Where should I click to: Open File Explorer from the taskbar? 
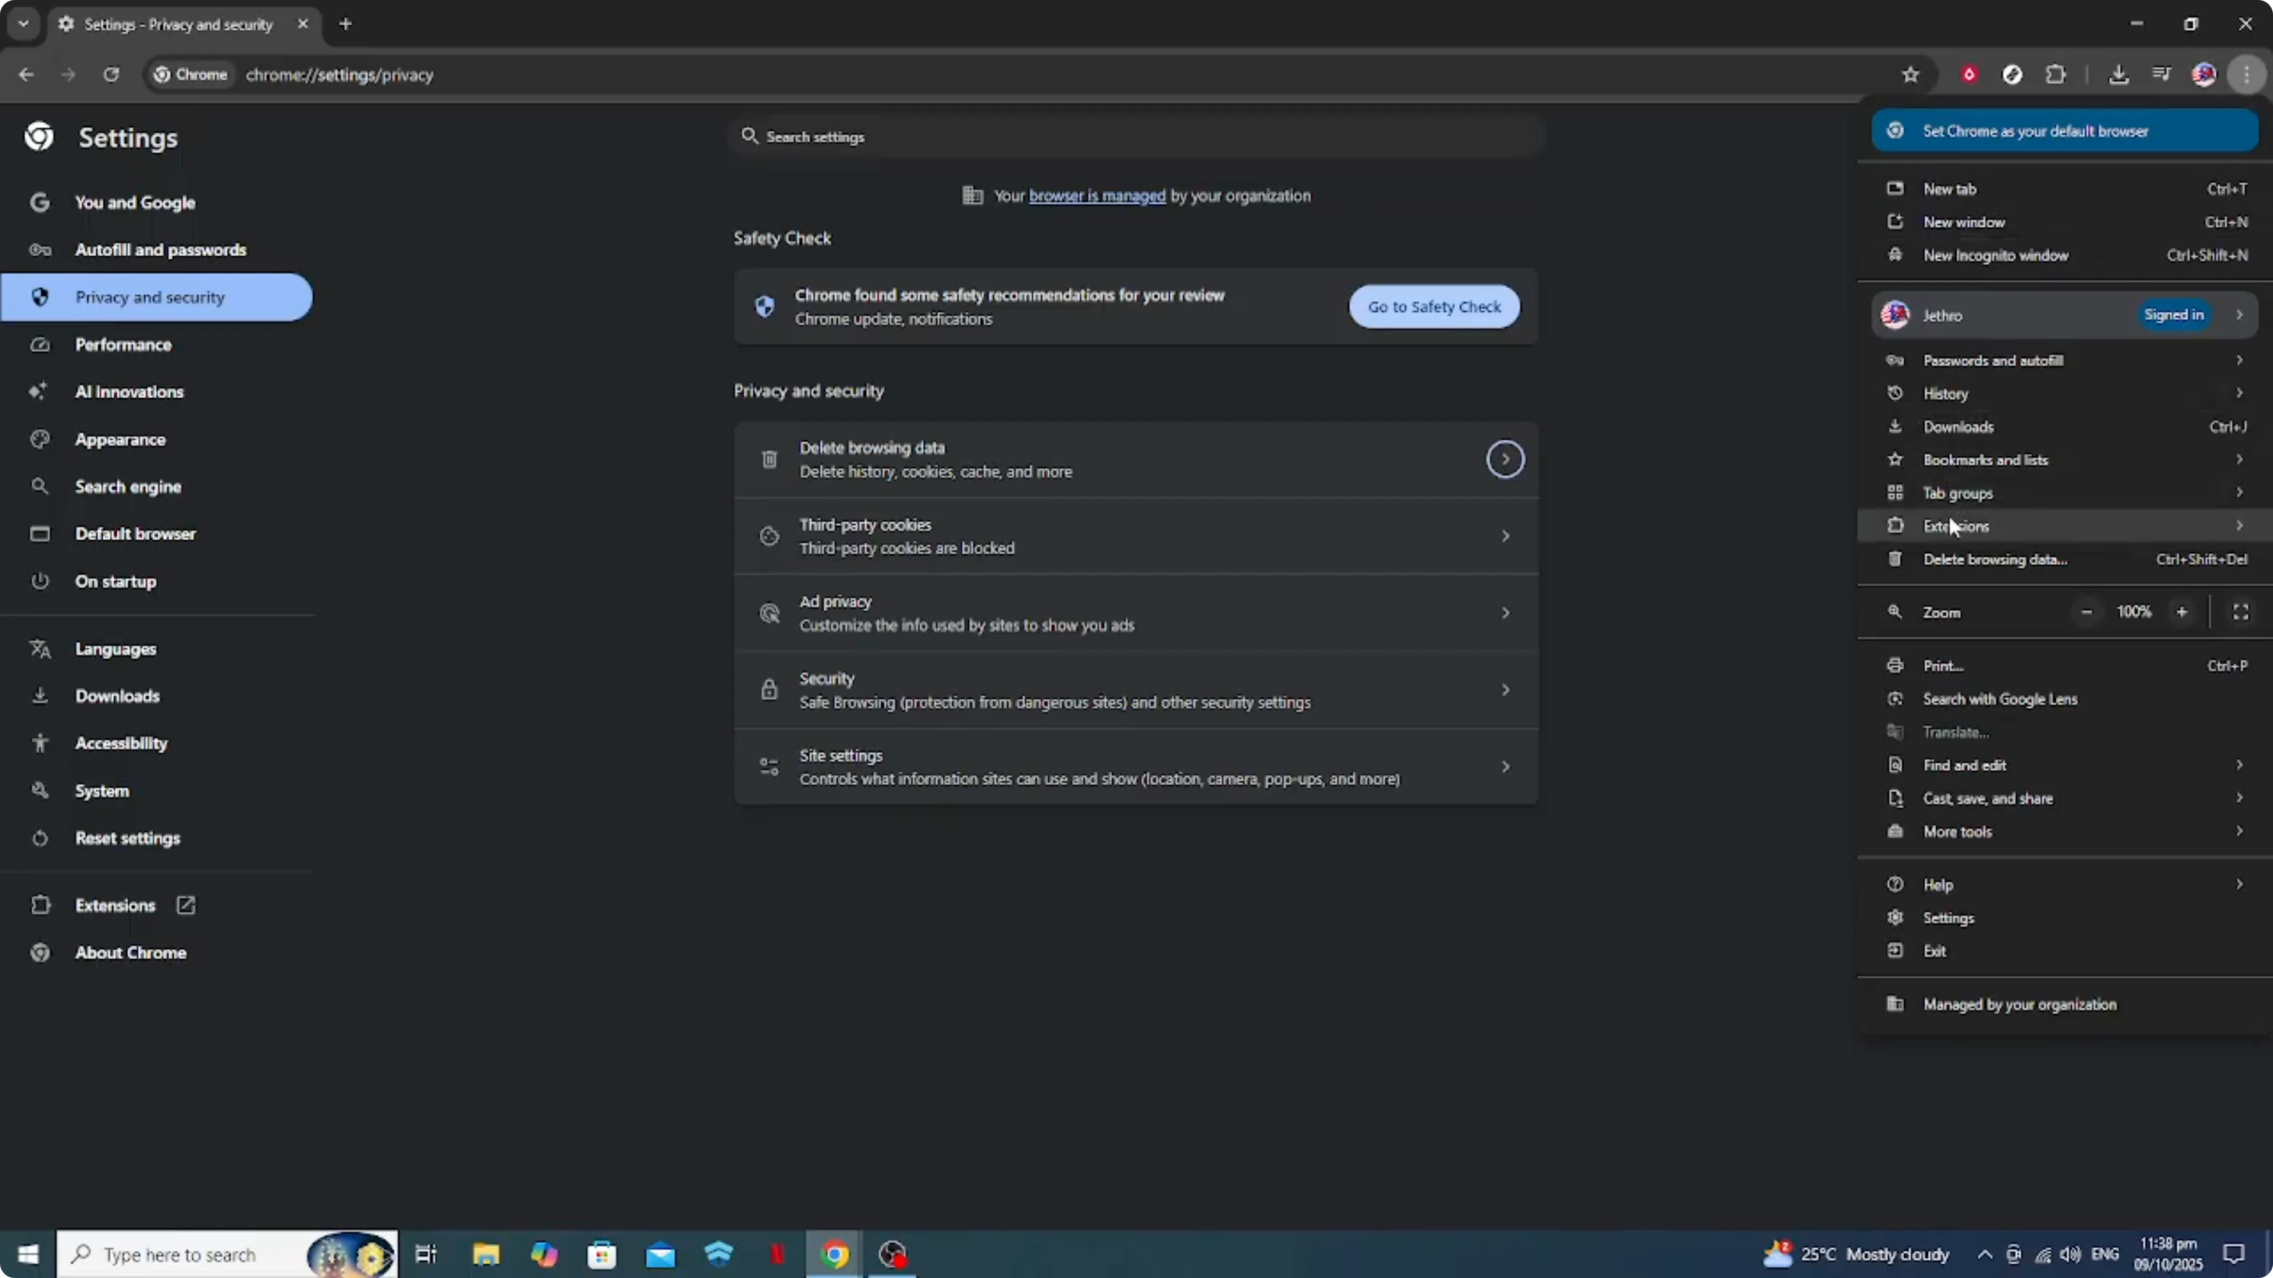pos(484,1254)
